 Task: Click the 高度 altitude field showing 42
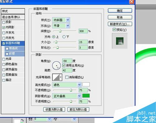pyautogui.click(x=67, y=70)
